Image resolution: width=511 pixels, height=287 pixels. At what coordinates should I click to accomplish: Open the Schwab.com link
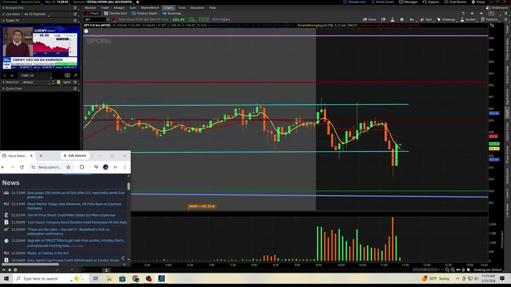(x=355, y=2)
